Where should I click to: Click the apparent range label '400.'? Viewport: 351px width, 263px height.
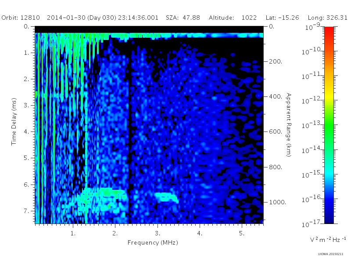coord(276,96)
